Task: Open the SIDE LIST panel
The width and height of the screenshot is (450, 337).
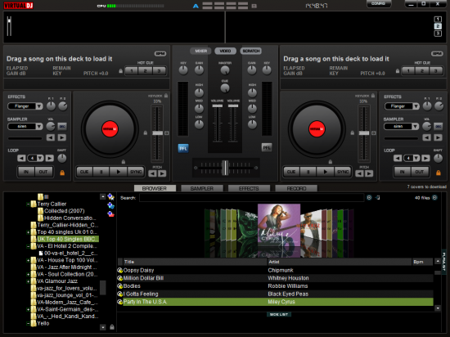Action: pyautogui.click(x=279, y=315)
